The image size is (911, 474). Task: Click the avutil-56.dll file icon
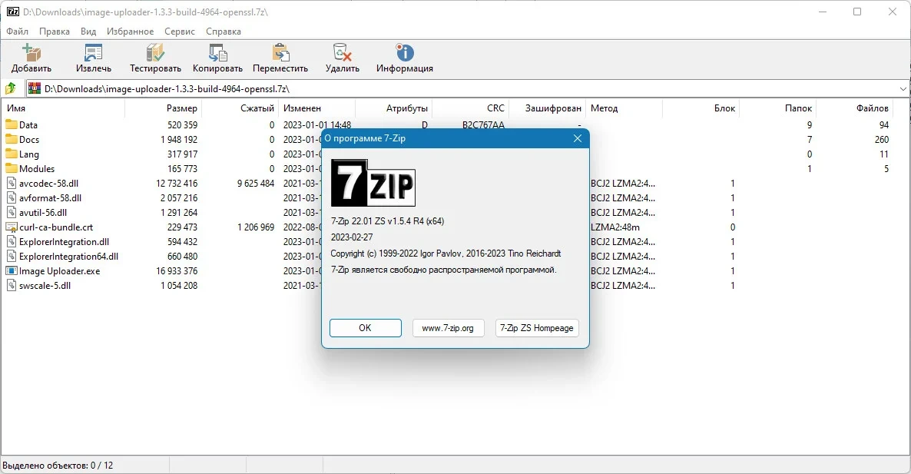[11, 212]
